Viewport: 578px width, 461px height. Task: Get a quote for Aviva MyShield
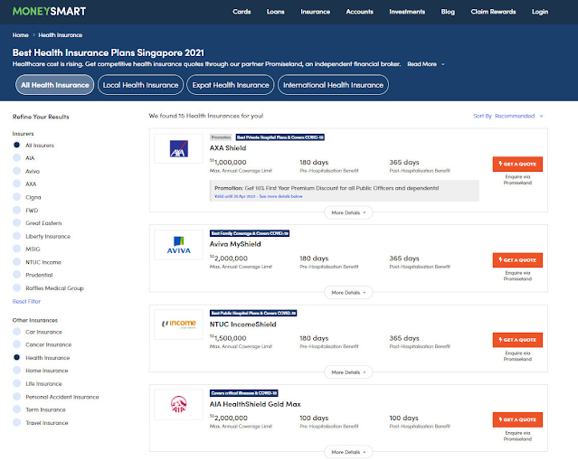coord(517,260)
